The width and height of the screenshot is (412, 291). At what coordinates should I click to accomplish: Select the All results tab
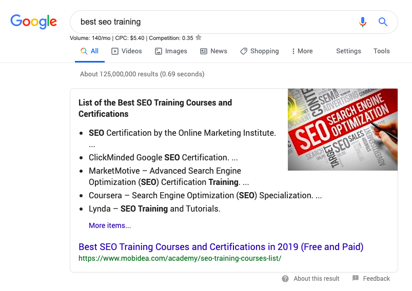click(x=90, y=51)
